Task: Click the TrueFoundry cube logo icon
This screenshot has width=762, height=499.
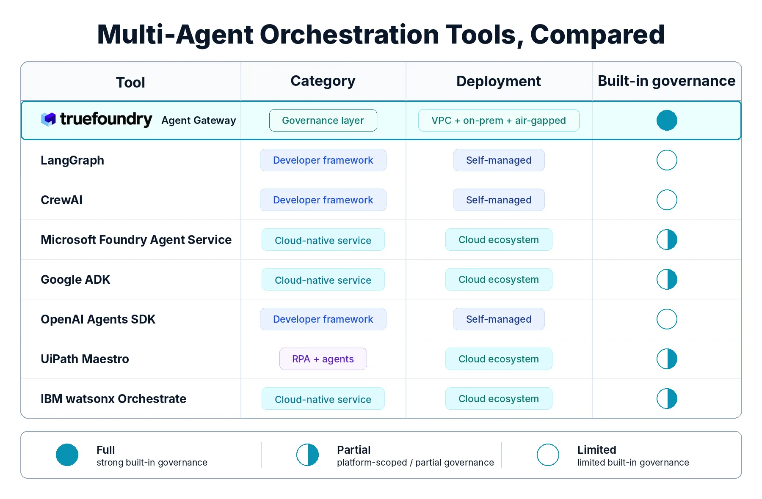Action: (x=48, y=120)
